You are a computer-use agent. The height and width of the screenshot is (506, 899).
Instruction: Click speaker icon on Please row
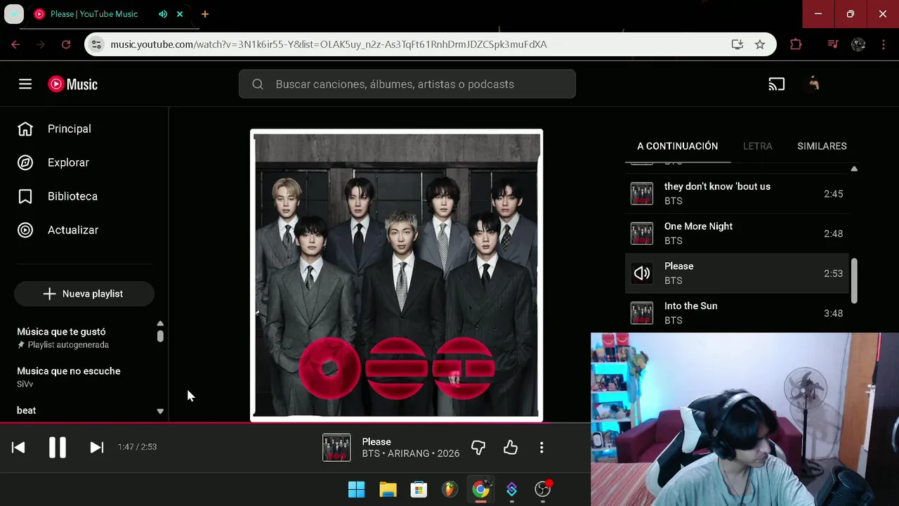pyautogui.click(x=642, y=273)
